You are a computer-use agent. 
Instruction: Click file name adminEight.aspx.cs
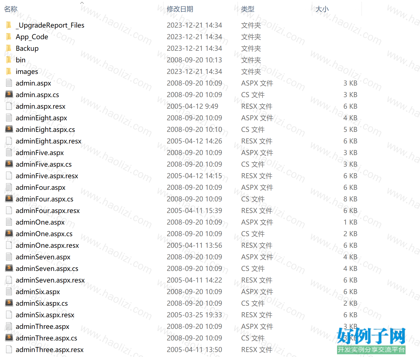click(x=45, y=129)
